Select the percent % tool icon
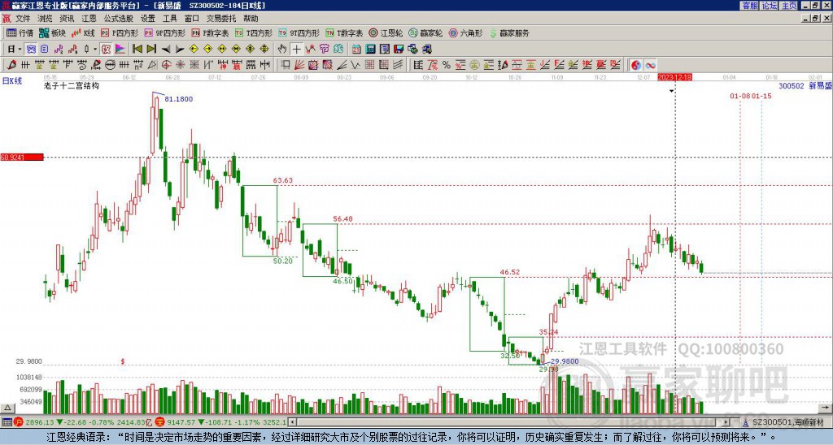 click(x=447, y=65)
